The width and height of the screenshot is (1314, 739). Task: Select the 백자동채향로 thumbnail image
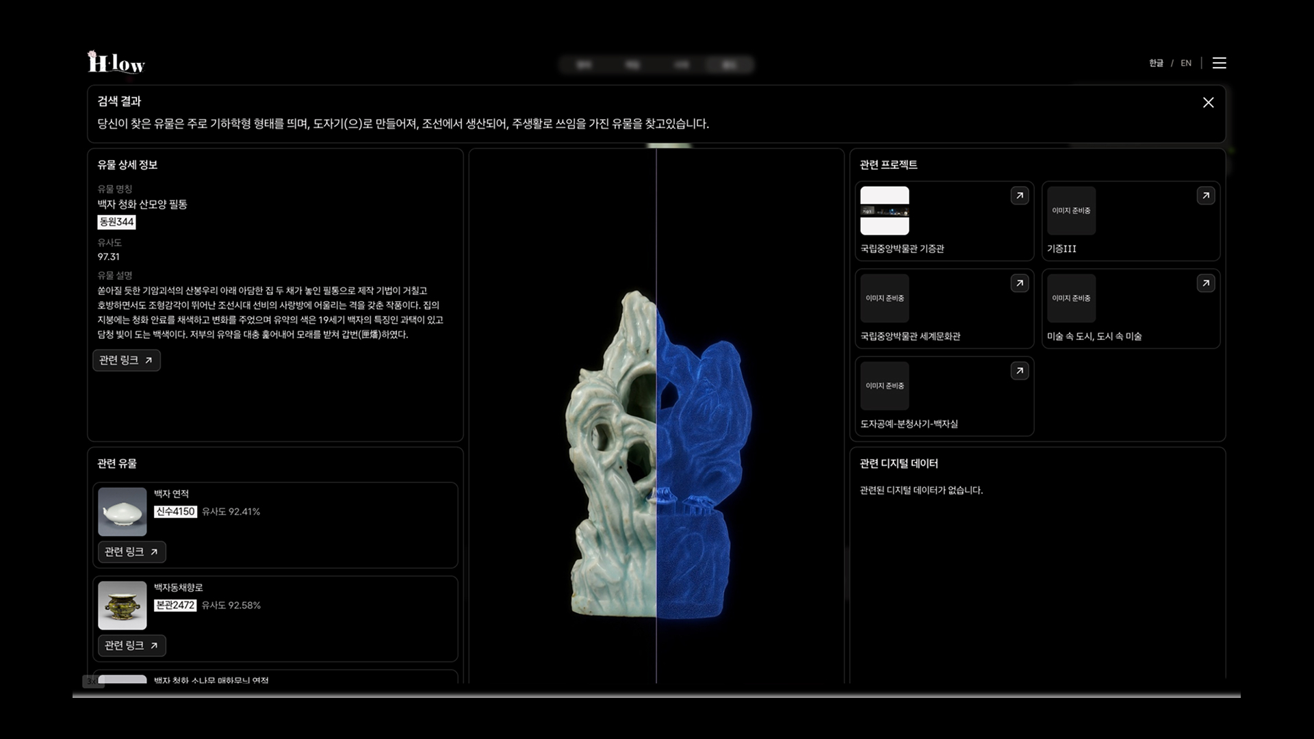tap(123, 606)
